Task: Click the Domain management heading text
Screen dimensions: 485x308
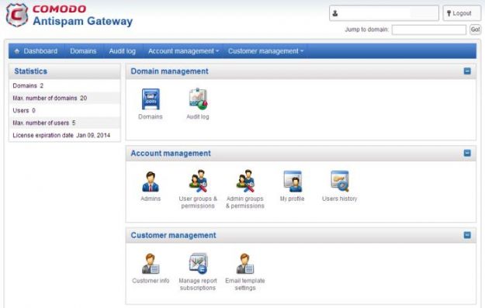Action: pyautogui.click(x=169, y=71)
